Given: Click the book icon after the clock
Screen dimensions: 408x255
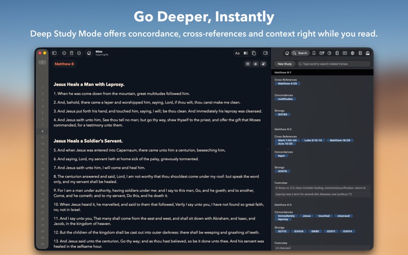Looking at the screenshot, I should (x=337, y=53).
